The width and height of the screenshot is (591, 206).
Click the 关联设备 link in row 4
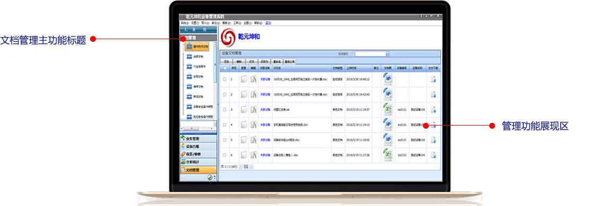(x=266, y=124)
